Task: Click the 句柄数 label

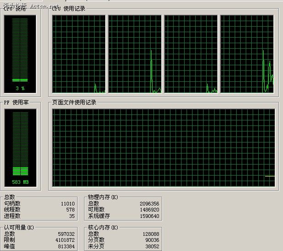Action: pyautogui.click(x=12, y=204)
